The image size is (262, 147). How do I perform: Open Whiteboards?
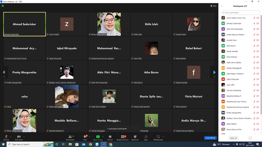pos(158,138)
